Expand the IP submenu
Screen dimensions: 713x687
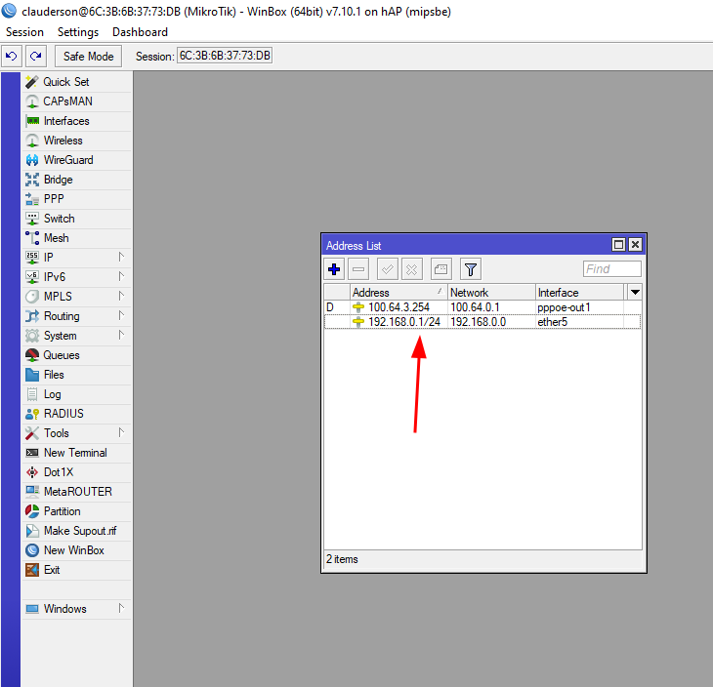pos(49,258)
